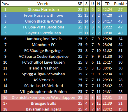This screenshot has width=128, height=112.
Task: Click Bayer 13 Vizekusen cell
Action: [x=43, y=33]
